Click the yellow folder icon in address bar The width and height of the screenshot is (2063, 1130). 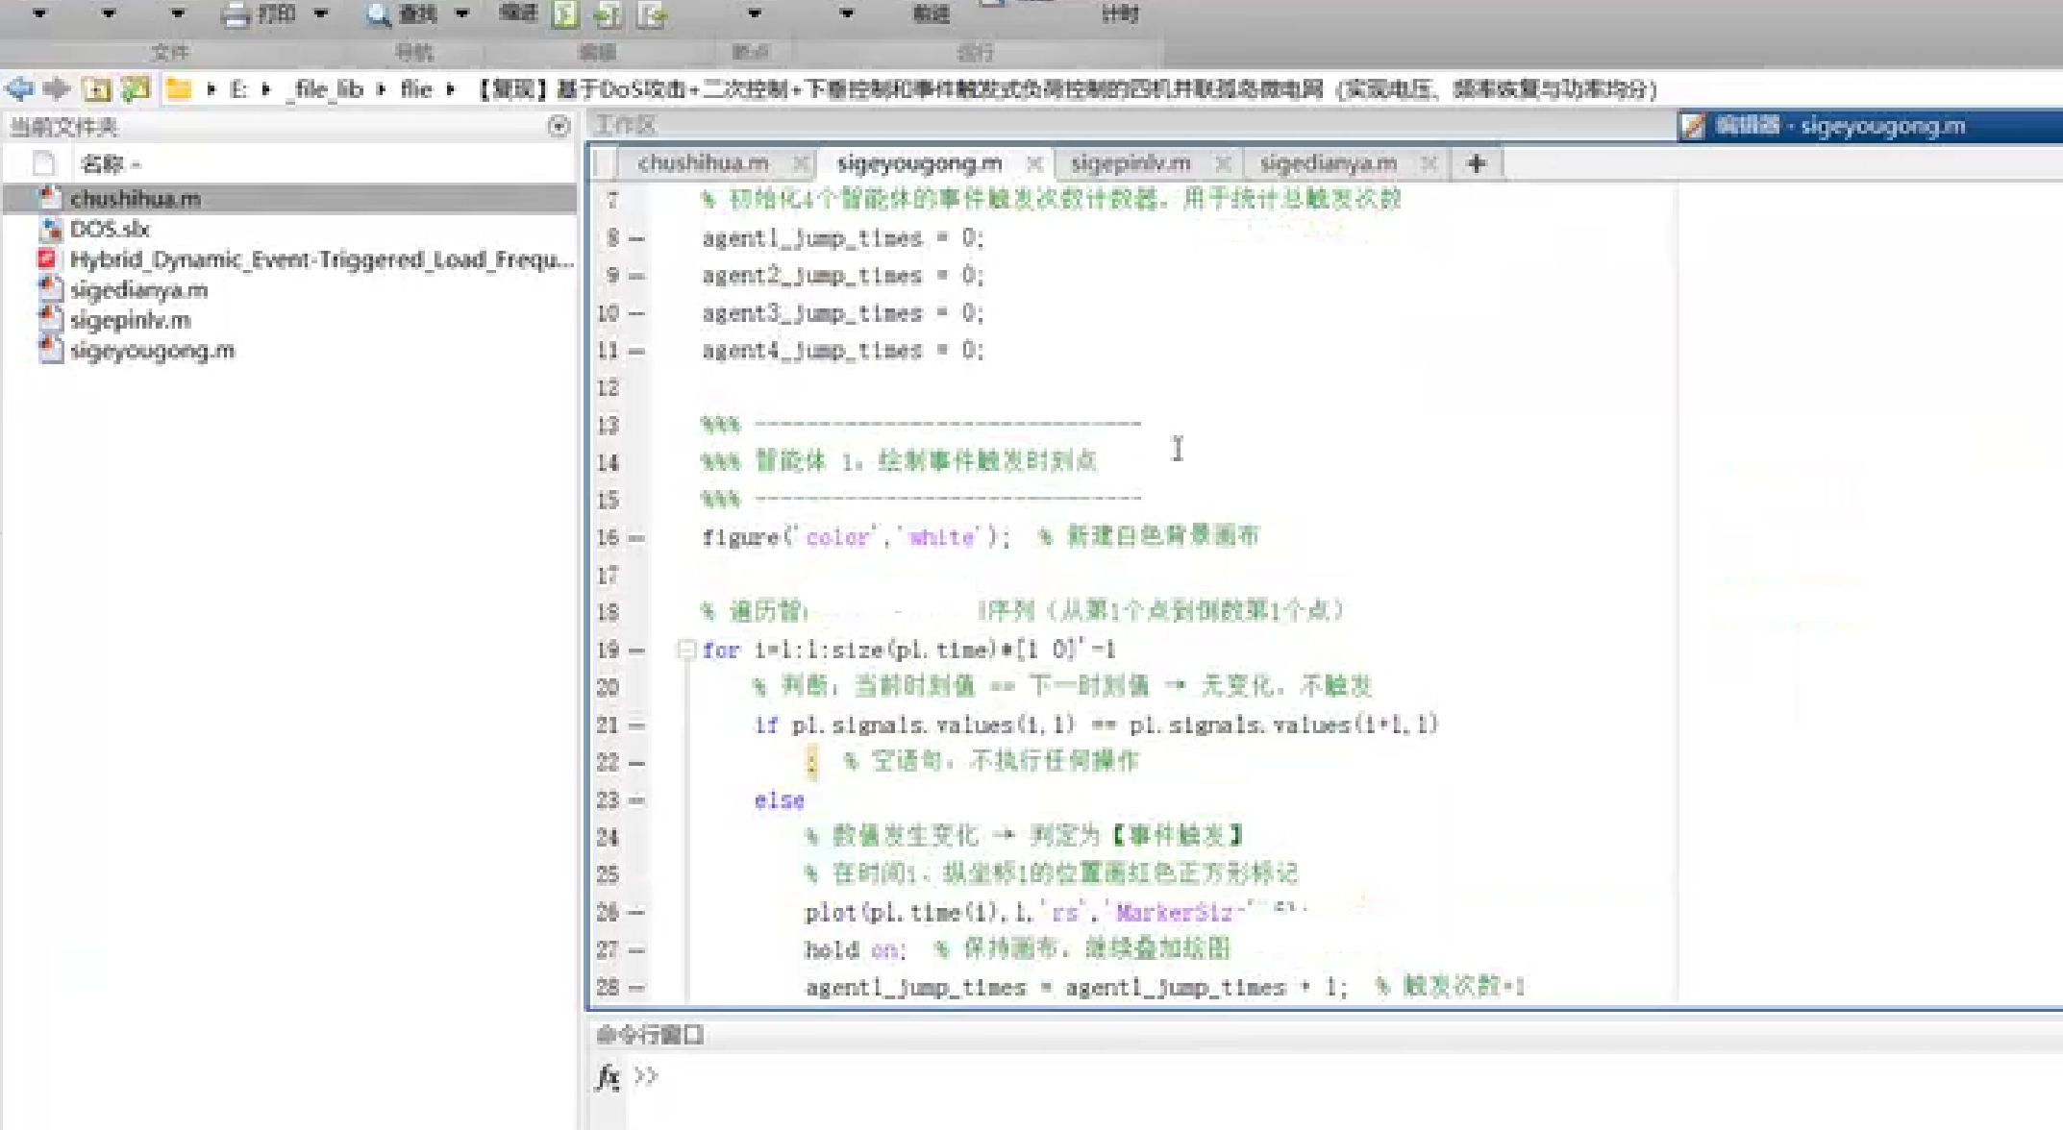click(179, 89)
